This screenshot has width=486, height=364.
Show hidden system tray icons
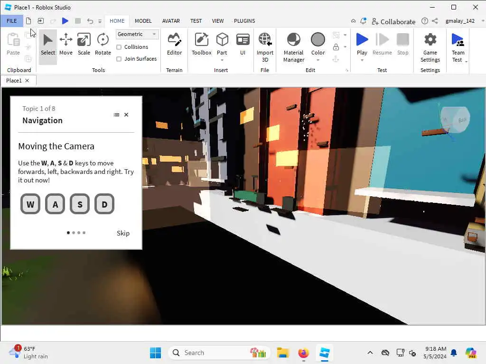[370, 353]
